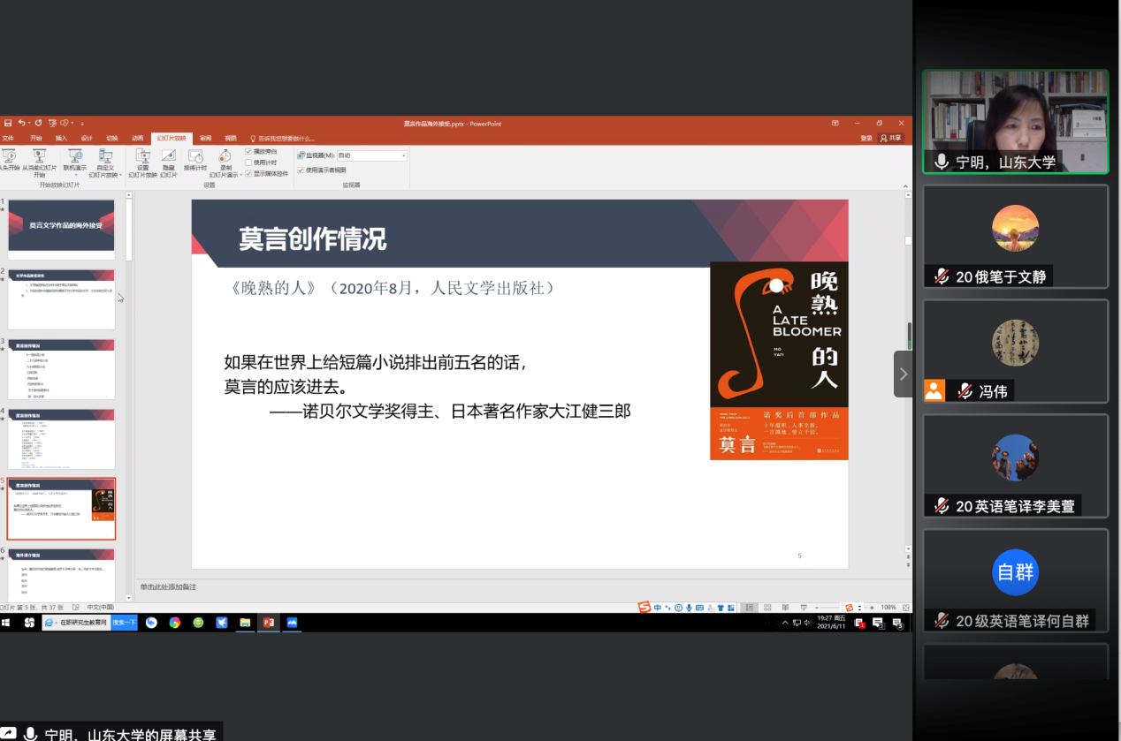
Task: Click PowerPoint icon in Windows taskbar
Action: (268, 623)
